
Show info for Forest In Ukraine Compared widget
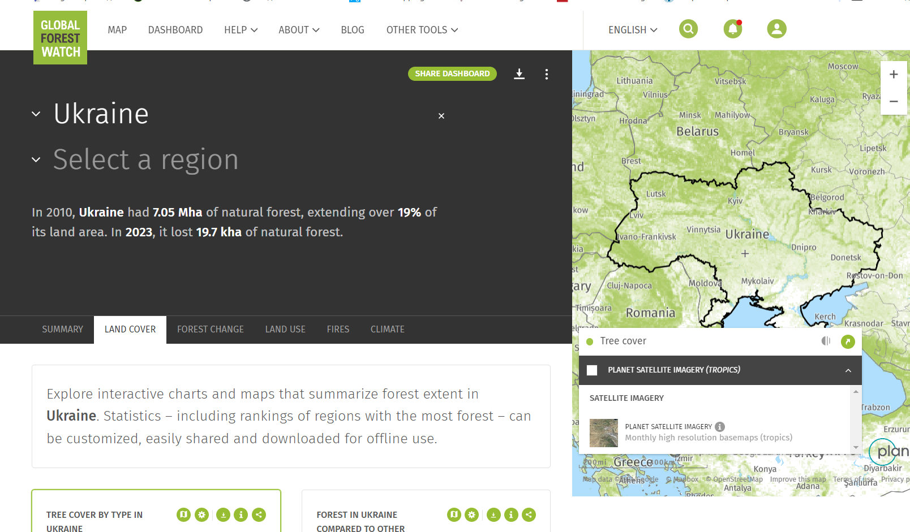[511, 514]
